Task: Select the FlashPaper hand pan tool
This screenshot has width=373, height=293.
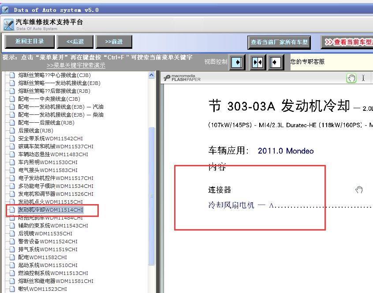Action: point(351,78)
